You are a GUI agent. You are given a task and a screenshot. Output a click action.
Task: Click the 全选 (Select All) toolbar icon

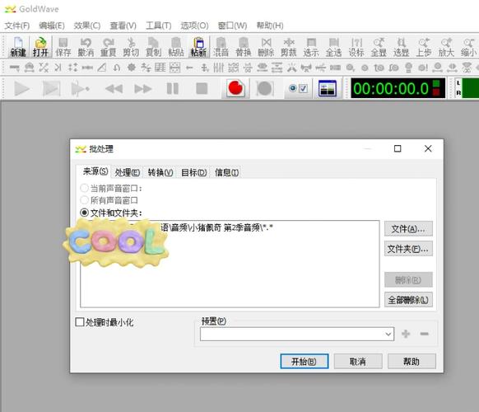click(333, 46)
